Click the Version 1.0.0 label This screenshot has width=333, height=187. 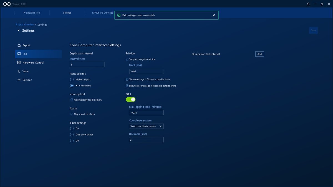[19, 4]
